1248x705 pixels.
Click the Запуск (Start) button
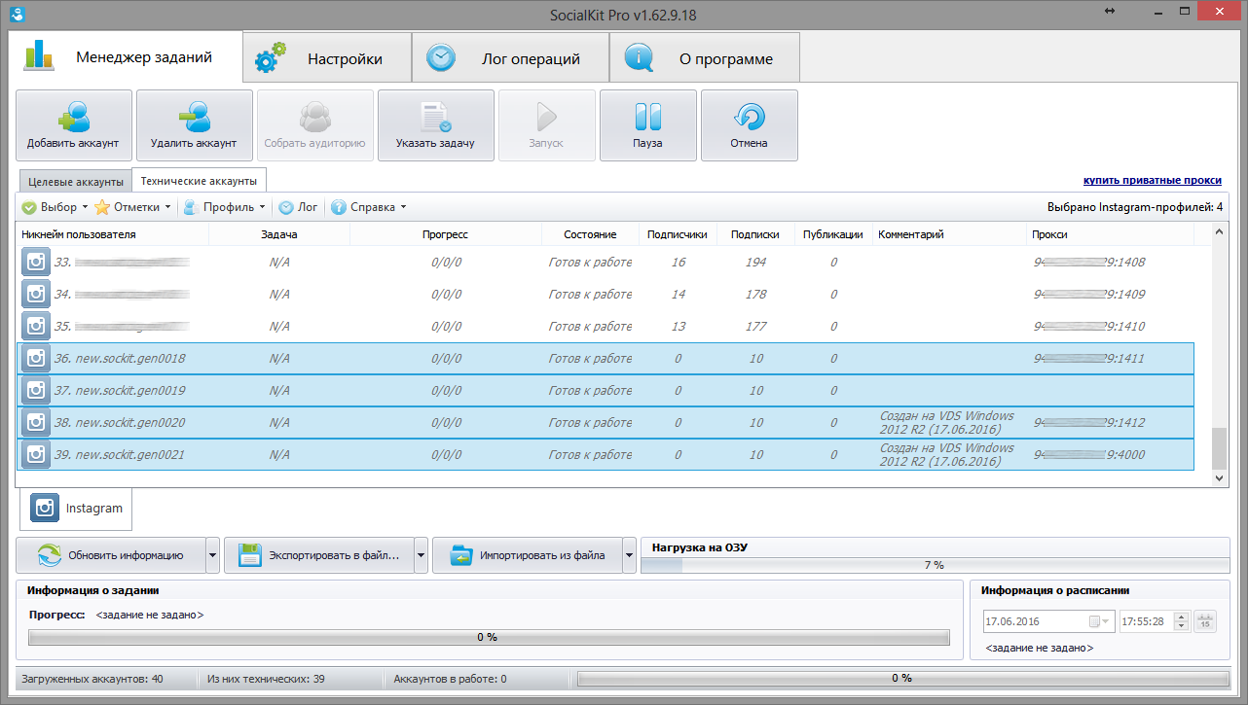click(x=546, y=125)
